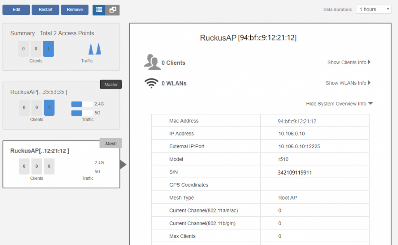Switch to the list view icon
Image resolution: width=398 pixels, height=245 pixels.
(x=99, y=10)
